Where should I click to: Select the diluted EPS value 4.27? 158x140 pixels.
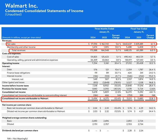pos(141,111)
